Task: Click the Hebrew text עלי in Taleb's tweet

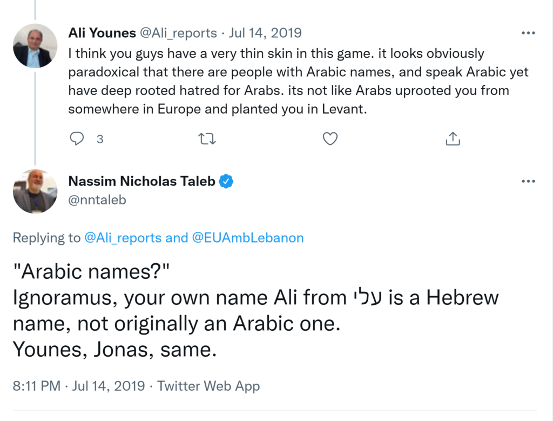Action: tap(367, 298)
